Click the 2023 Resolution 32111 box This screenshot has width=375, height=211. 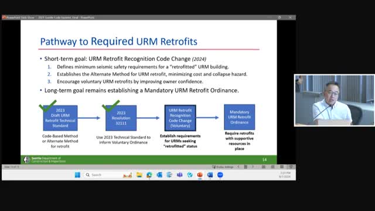(121, 118)
